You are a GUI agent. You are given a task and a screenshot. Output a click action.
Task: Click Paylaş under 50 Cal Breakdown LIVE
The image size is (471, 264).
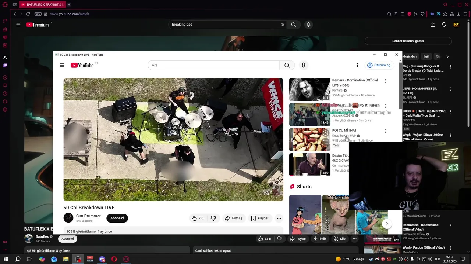click(233, 218)
